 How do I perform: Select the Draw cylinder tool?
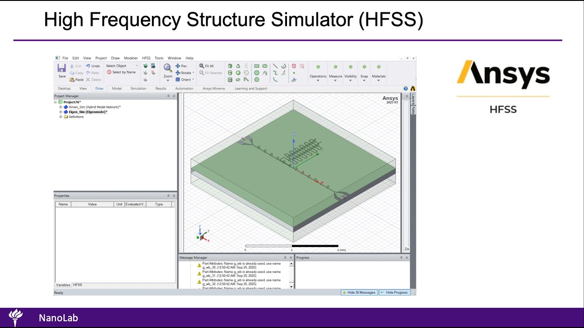[x=230, y=73]
